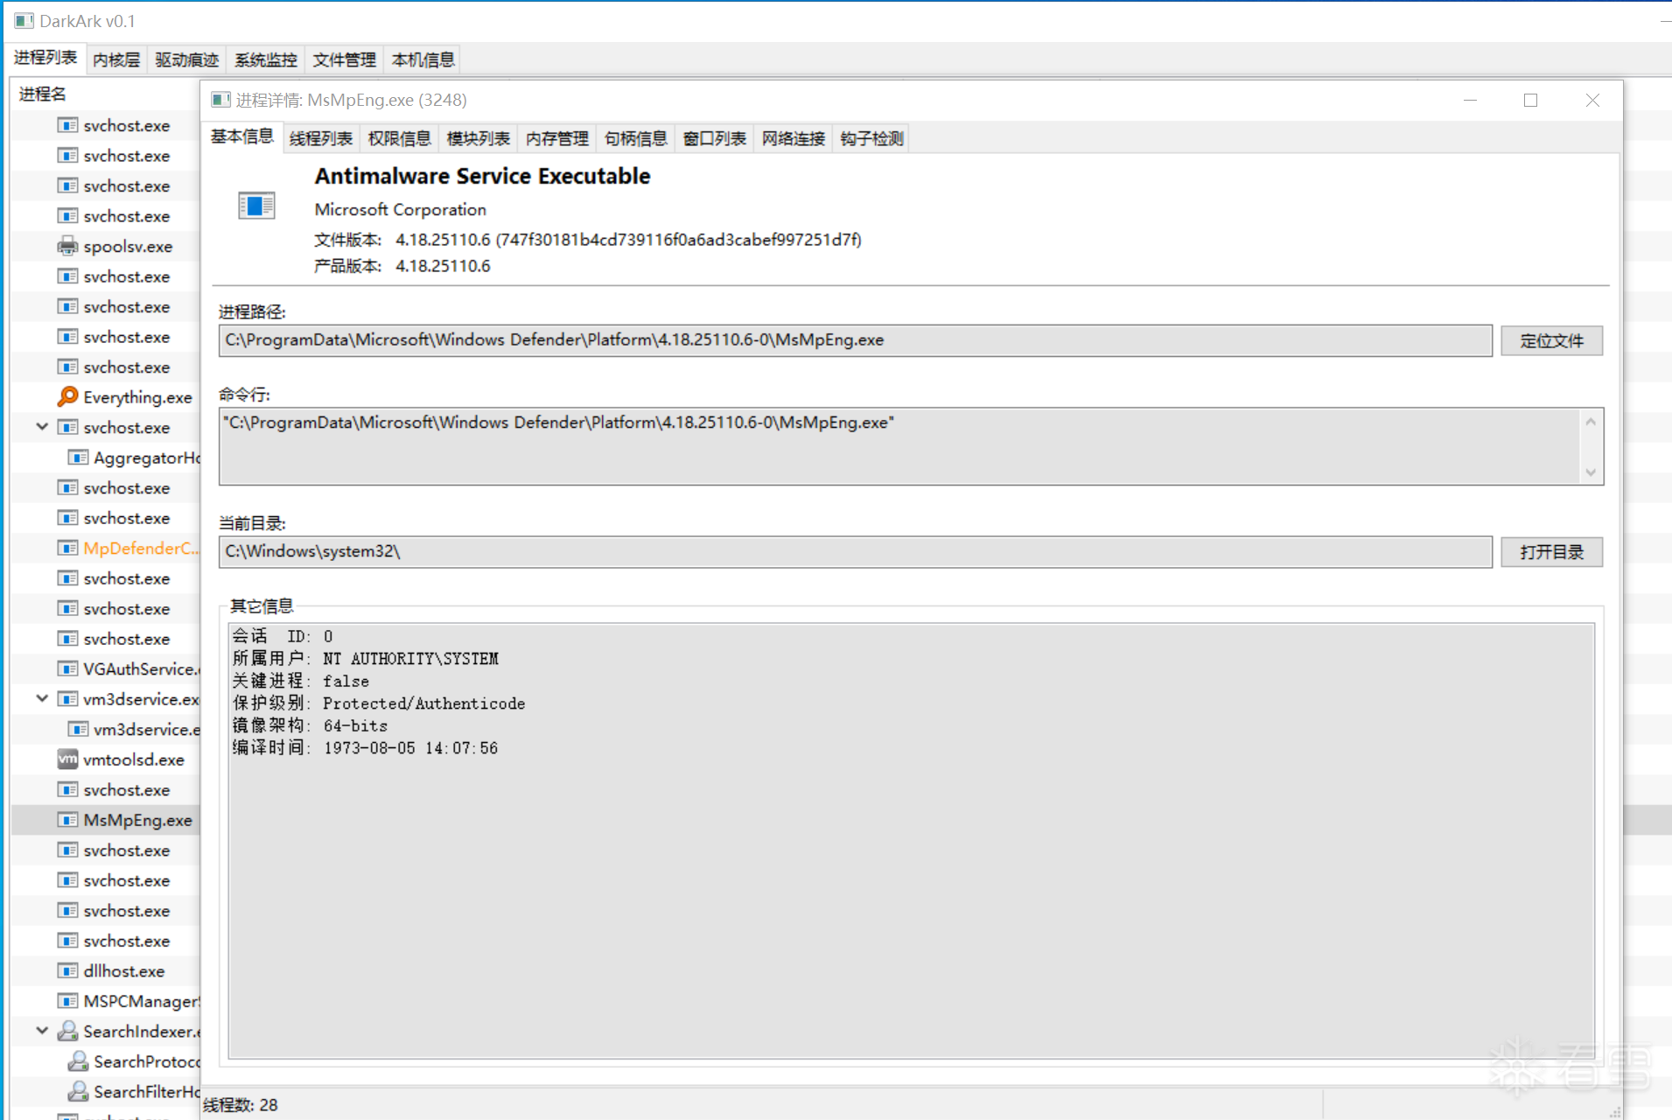Maximize the process detail window
This screenshot has height=1120, width=1672.
tap(1530, 100)
